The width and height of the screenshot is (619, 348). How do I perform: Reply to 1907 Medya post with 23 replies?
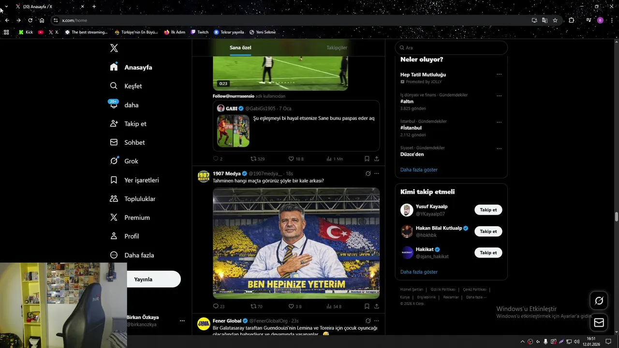pos(219,306)
